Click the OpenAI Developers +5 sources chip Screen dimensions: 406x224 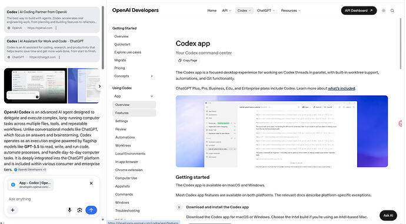click(30, 170)
